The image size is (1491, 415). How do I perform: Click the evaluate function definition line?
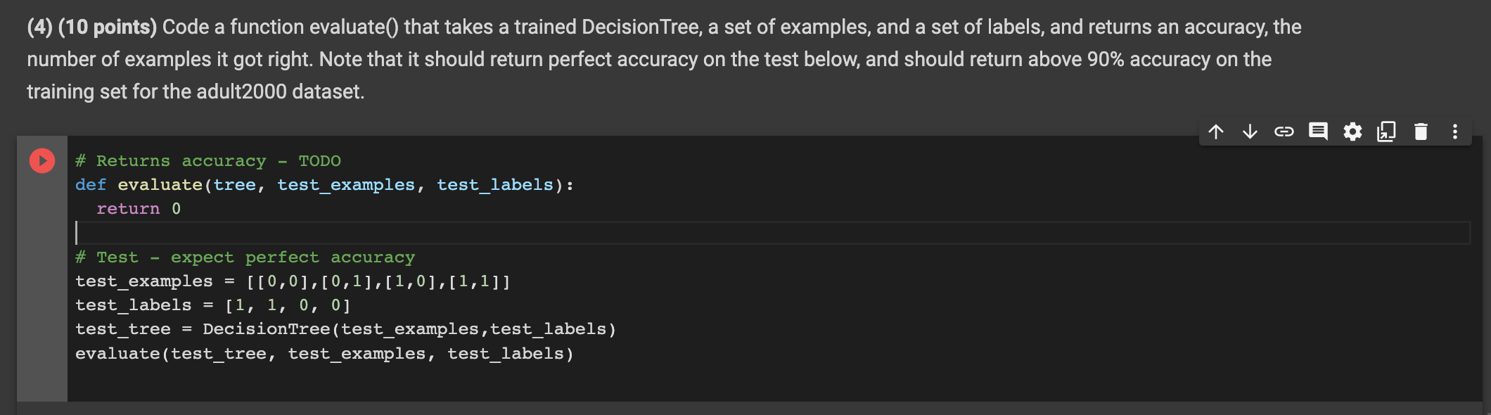[x=324, y=185]
